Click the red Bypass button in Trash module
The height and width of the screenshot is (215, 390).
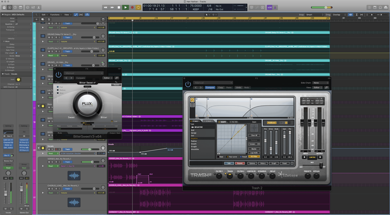pyautogui.click(x=240, y=163)
